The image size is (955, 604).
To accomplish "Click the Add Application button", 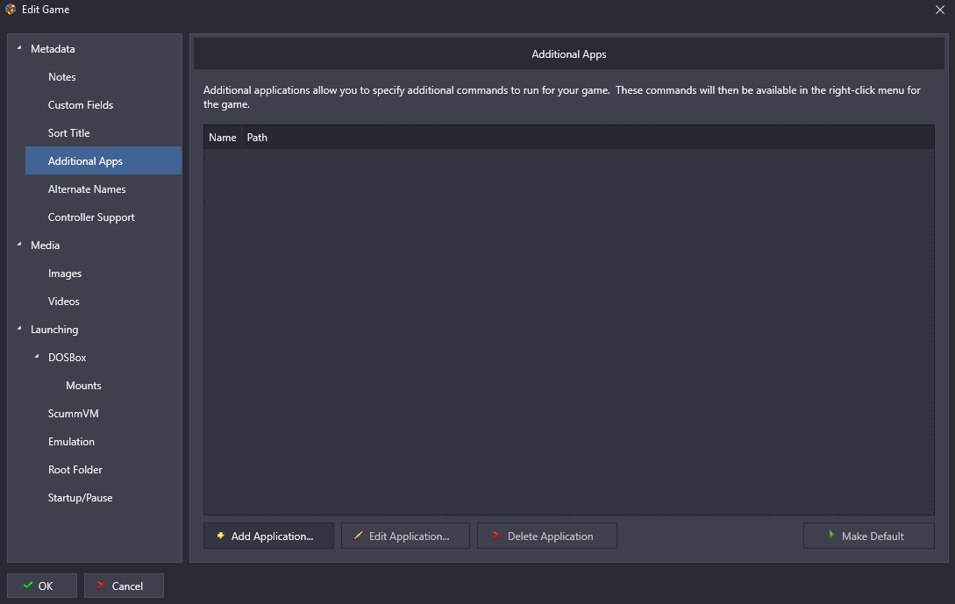I will [x=268, y=536].
